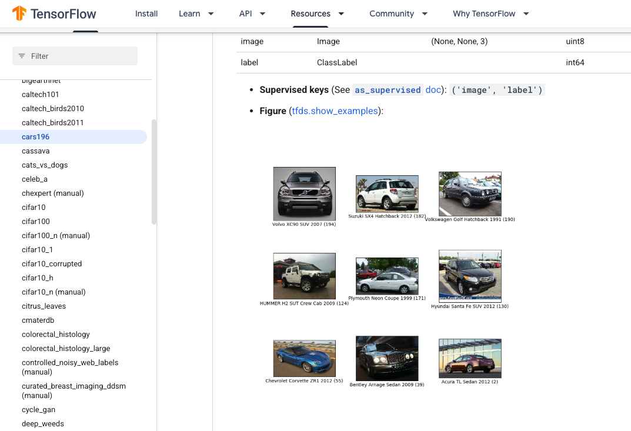Screen dimensions: 631x431
Task: Open the cifar10_1 dataset
Action: (37, 249)
